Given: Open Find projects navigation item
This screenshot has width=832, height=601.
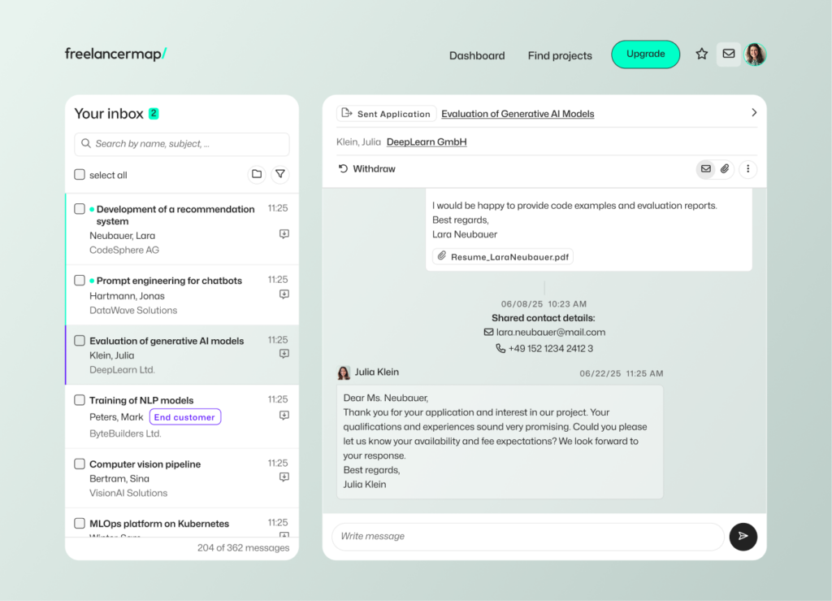Looking at the screenshot, I should (560, 56).
